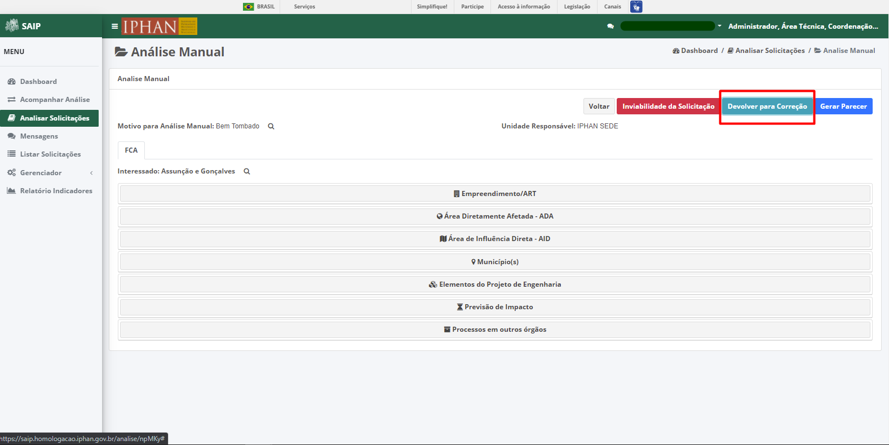Viewport: 889px width, 445px height.
Task: Select Analisar Solicitações in sidebar
Action: tap(50, 118)
